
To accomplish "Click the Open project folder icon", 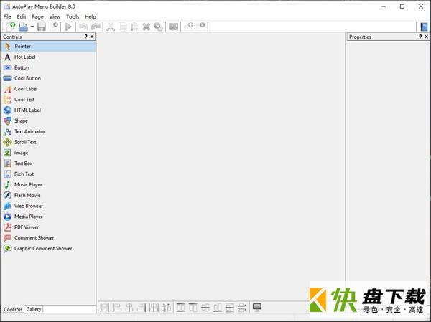I will 23,27.
